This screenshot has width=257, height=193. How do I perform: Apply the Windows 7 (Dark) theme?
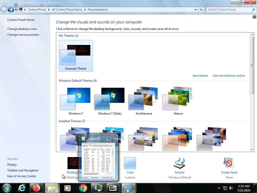(x=110, y=101)
